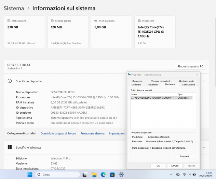The height and width of the screenshot is (179, 216).
Task: Click Annulla in Proprietà dialog
Action: pyautogui.click(x=175, y=166)
